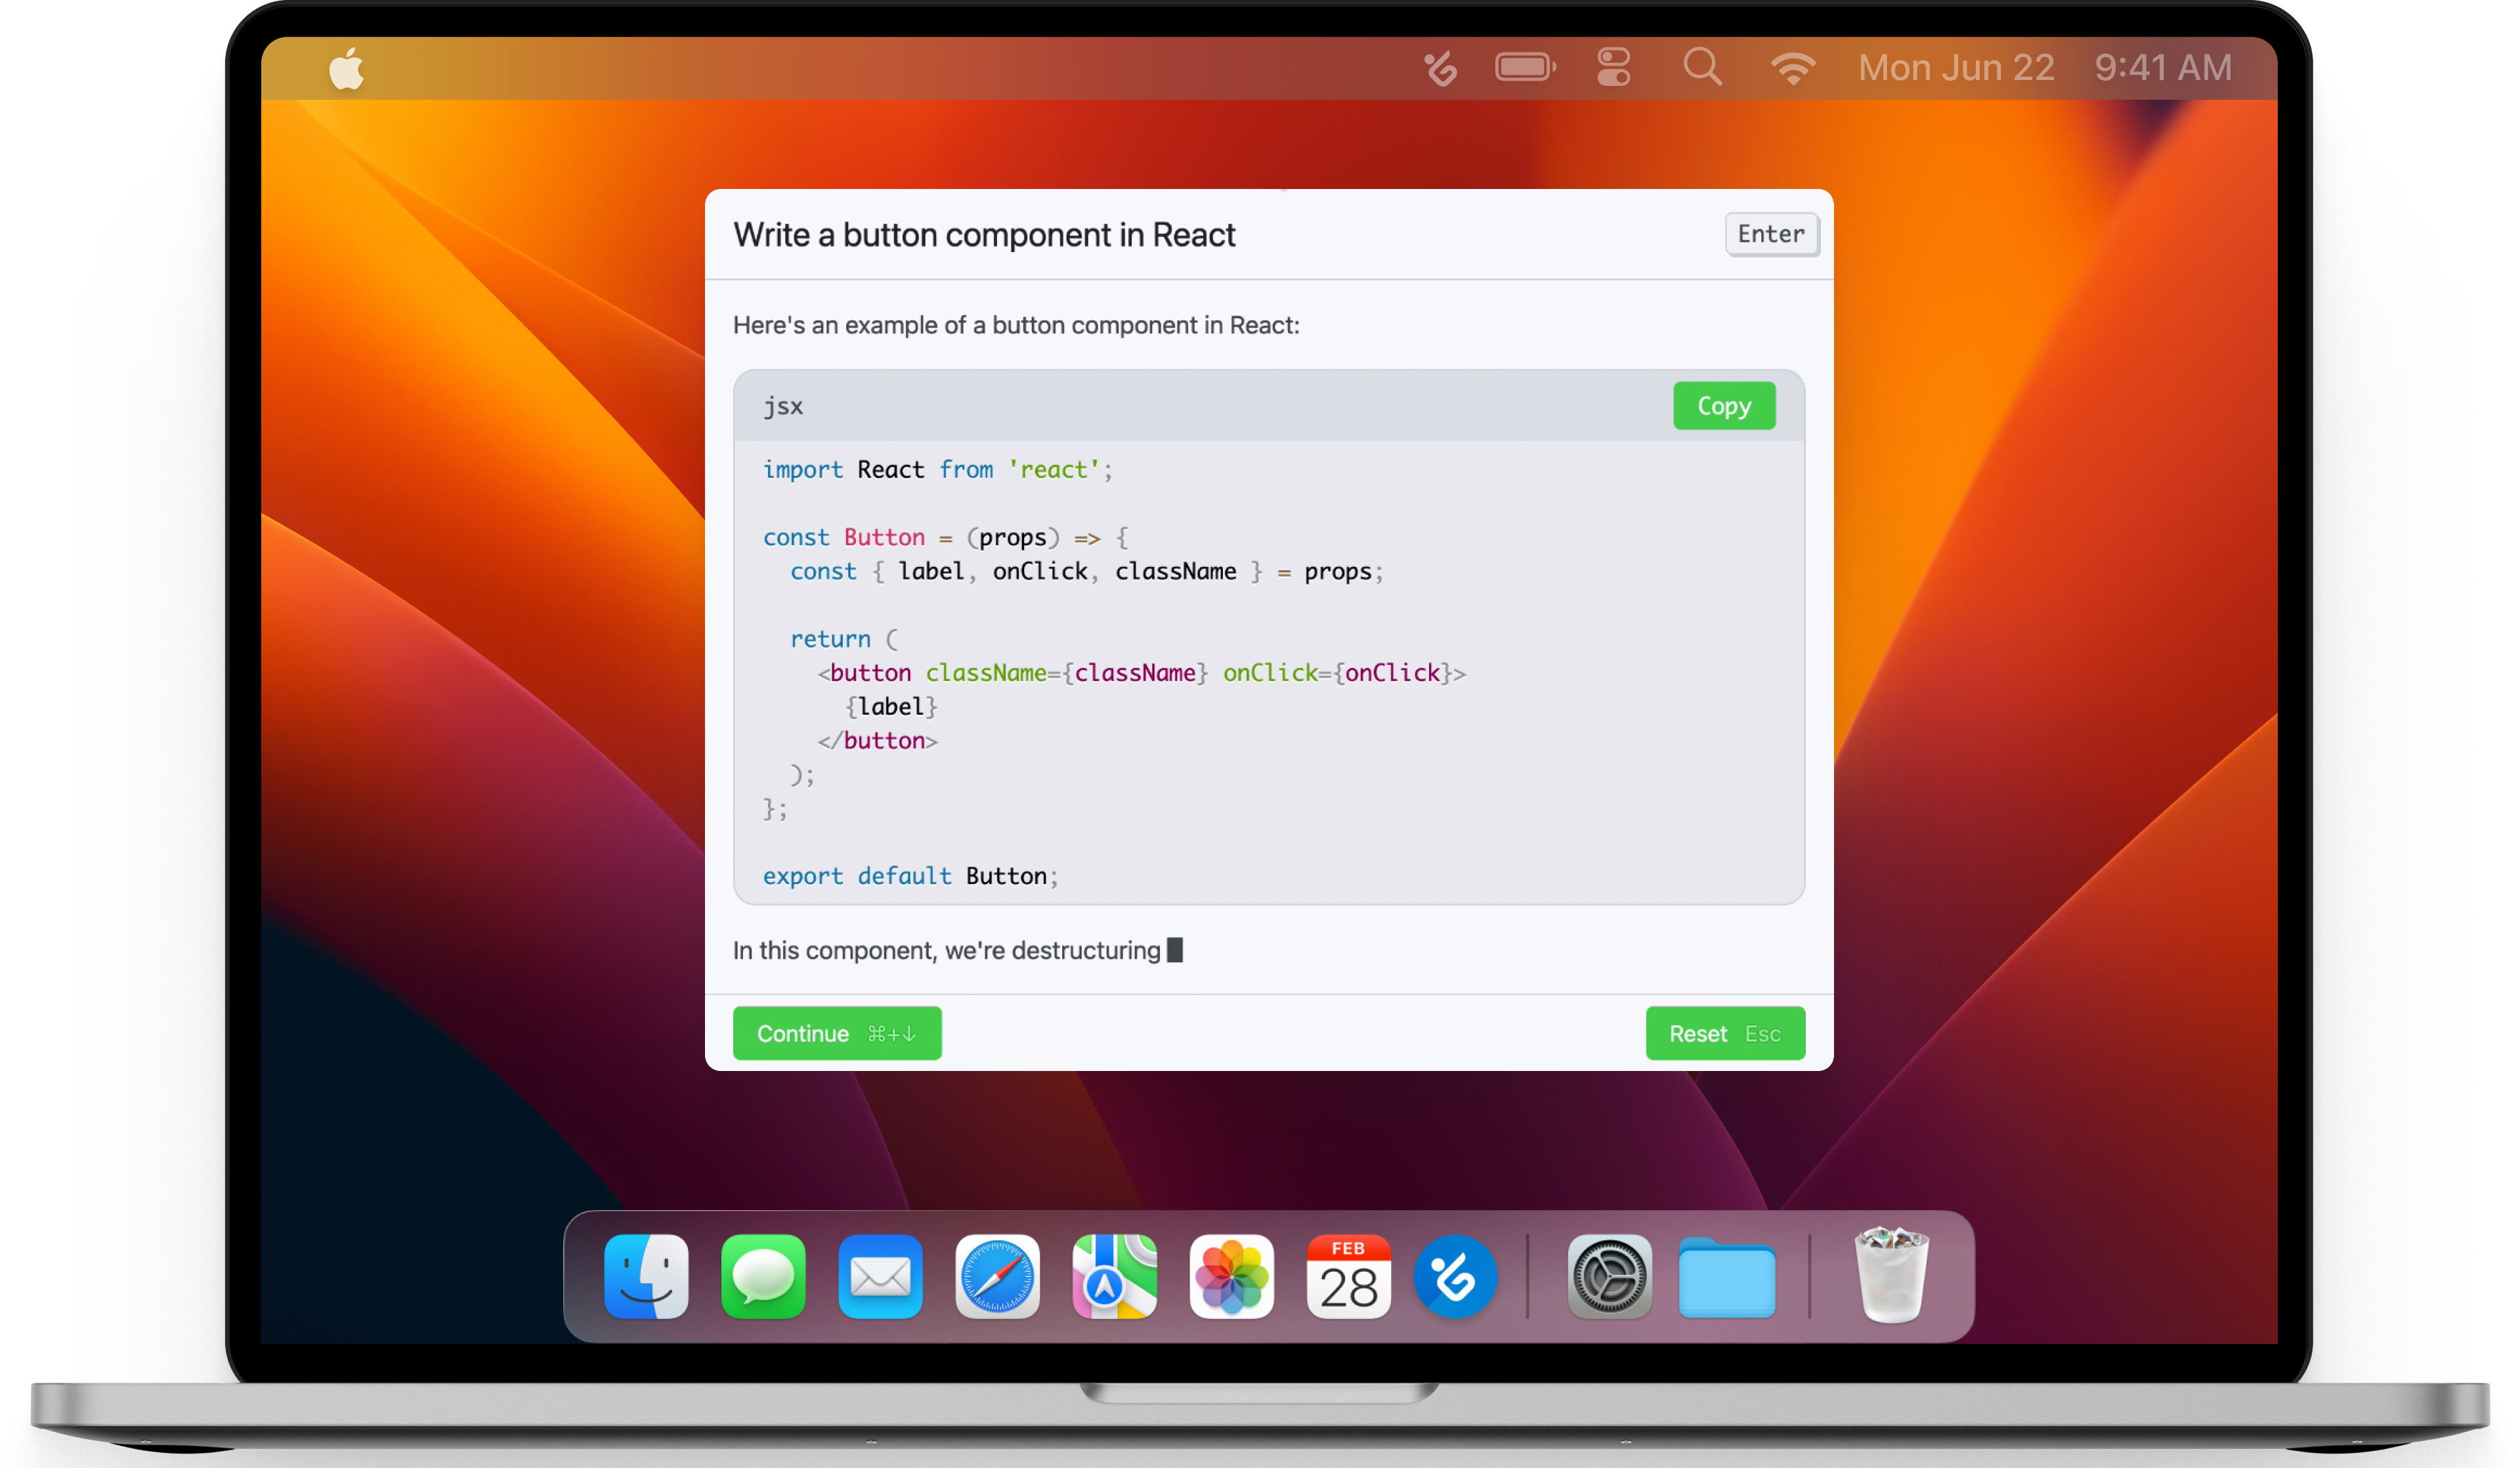Click the 9:41 AM clock
Image resolution: width=2520 pixels, height=1468 pixels.
click(2163, 68)
